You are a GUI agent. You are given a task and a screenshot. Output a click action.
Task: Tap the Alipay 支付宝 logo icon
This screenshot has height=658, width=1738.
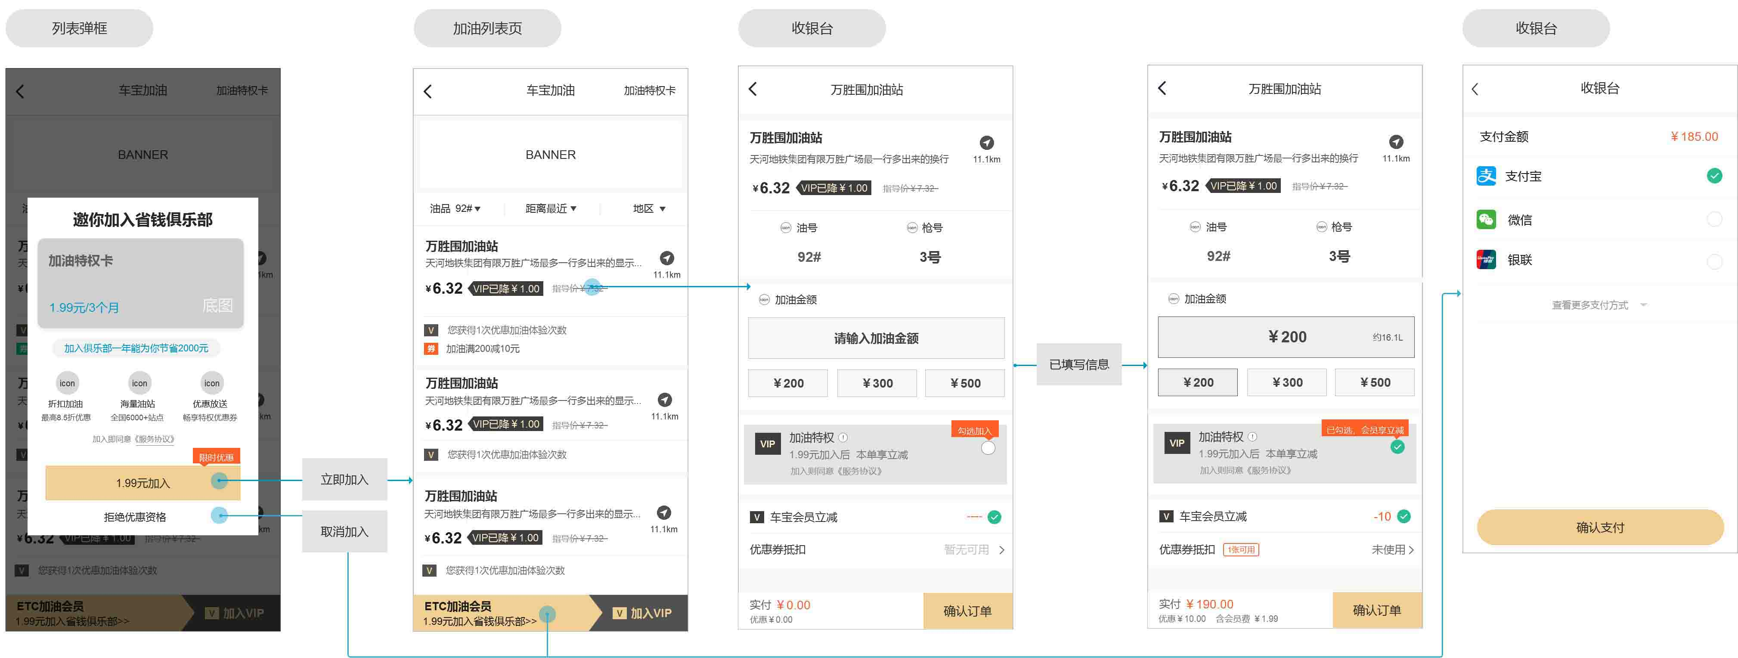point(1486,176)
